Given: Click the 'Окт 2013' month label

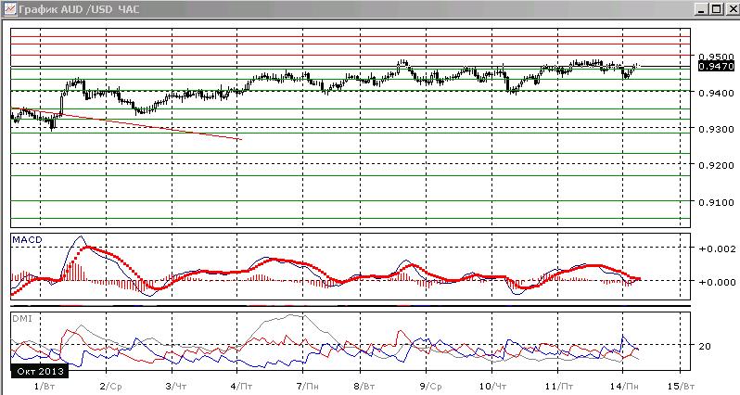Looking at the screenshot, I should (40, 372).
